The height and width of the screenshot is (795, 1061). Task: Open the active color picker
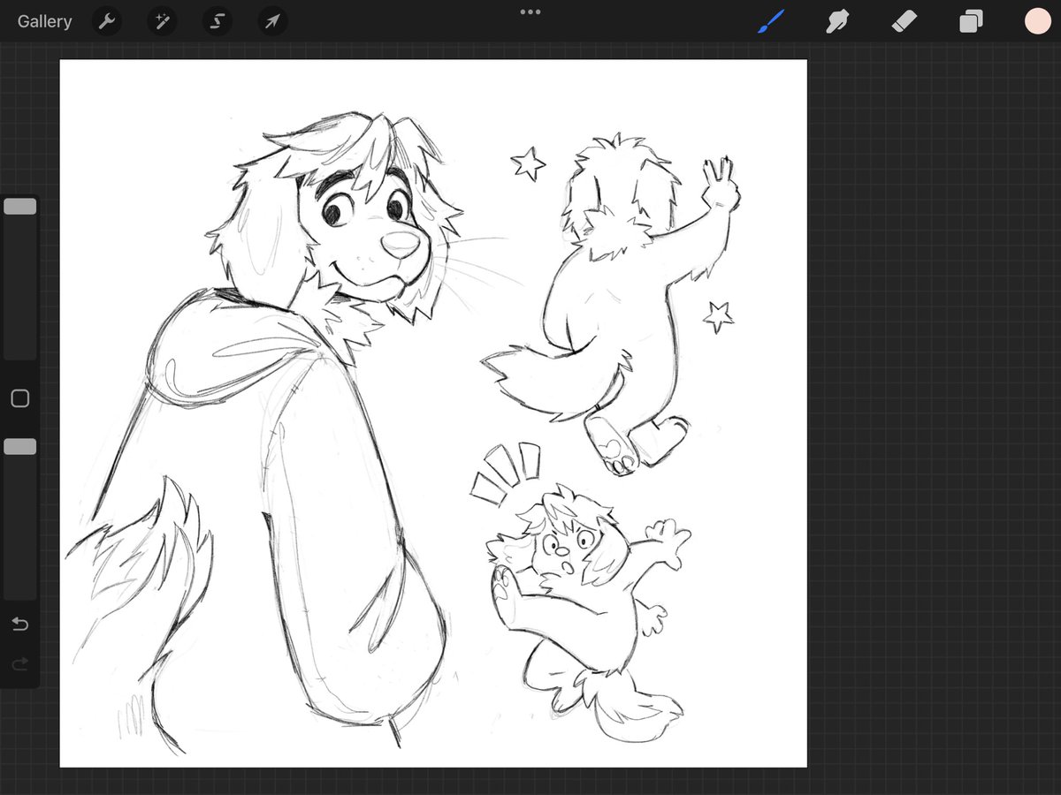tap(1037, 21)
